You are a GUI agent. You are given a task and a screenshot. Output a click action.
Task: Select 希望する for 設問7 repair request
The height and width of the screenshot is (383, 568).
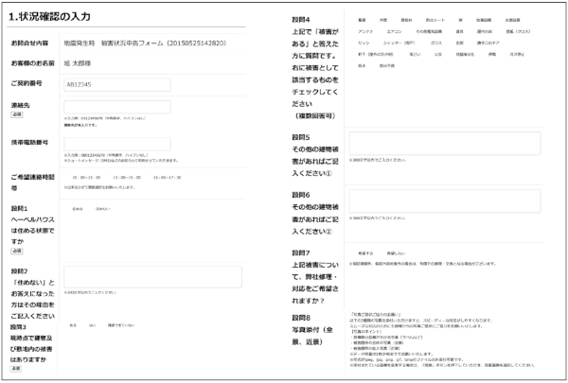[364, 252]
